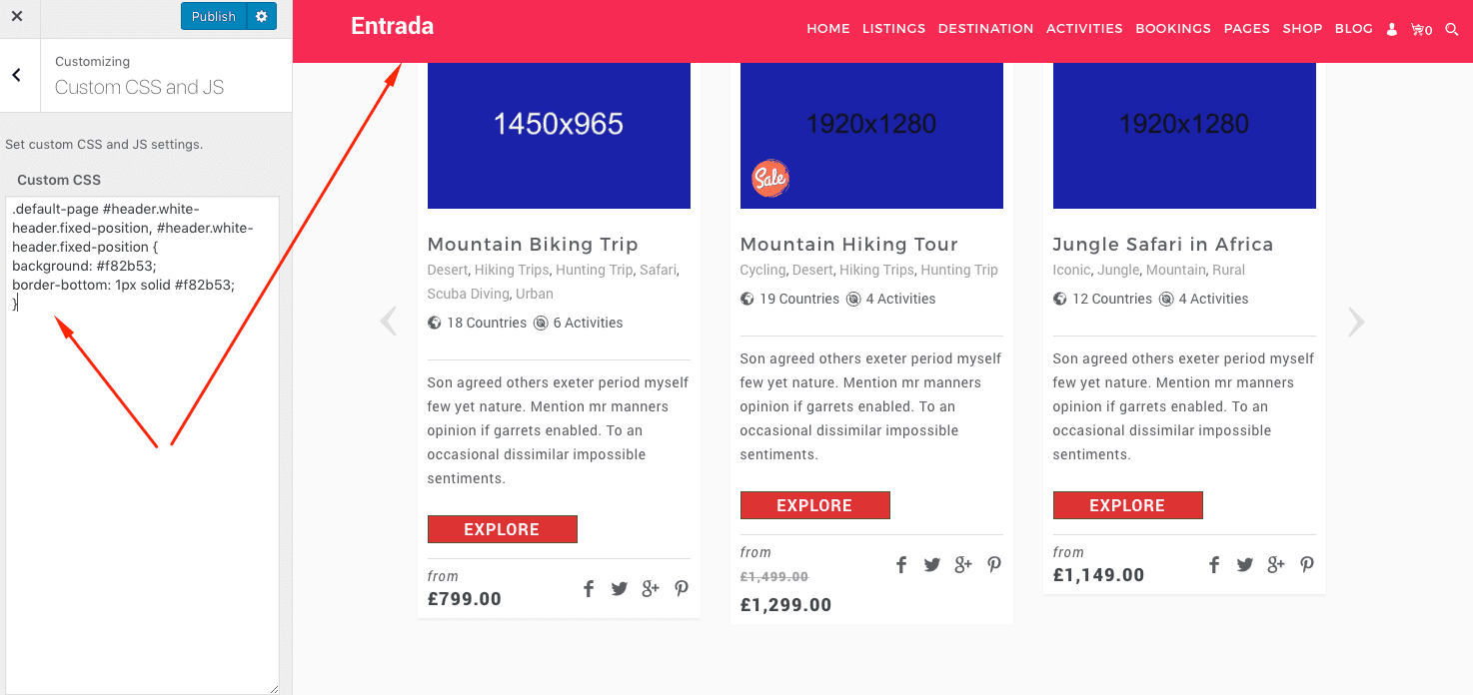This screenshot has width=1473, height=695.
Task: Explore the Jungle Safari in Africa tour
Action: [1127, 505]
